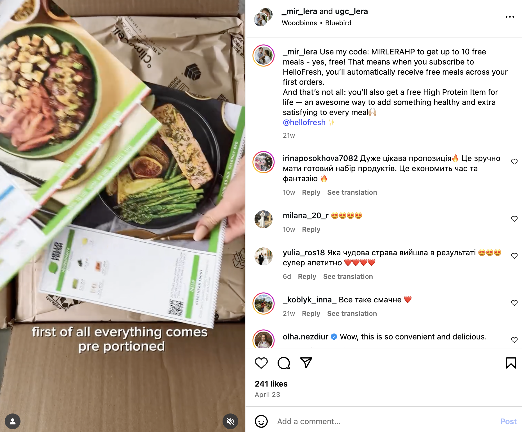Image resolution: width=522 pixels, height=432 pixels.
Task: Open the three-dot more options menu
Action: [x=510, y=17]
